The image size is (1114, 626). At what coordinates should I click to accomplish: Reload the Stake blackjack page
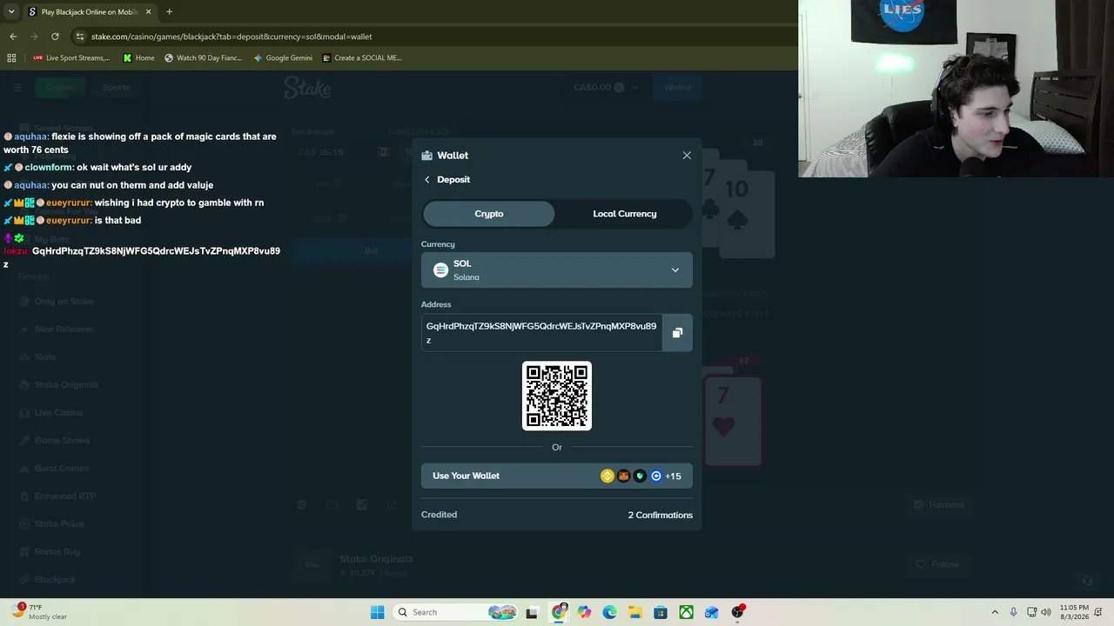55,37
